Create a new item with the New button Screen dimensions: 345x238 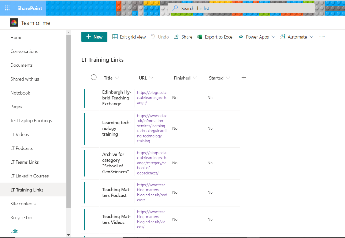pos(94,37)
